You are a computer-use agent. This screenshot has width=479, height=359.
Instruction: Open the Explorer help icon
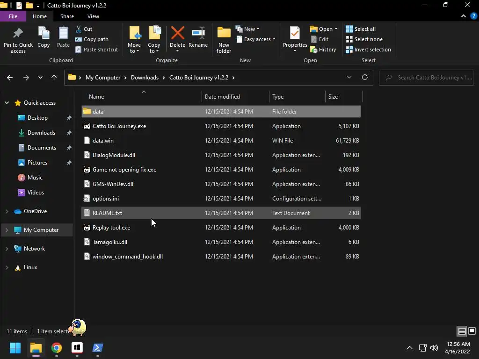coord(474,16)
